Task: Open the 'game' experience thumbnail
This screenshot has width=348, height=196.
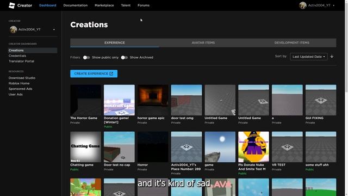Action: coord(220,147)
